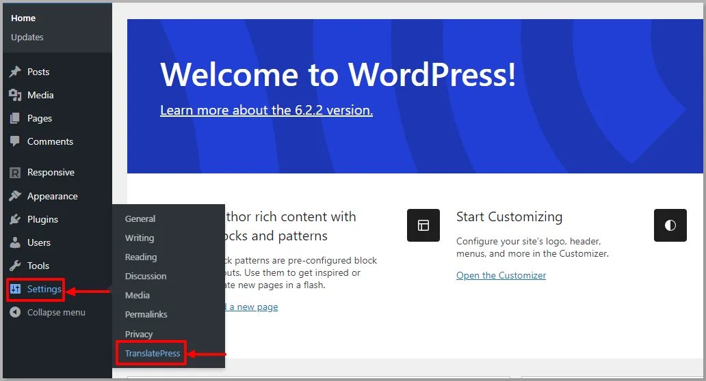Click the Settings sliders icon
The image size is (706, 381).
pyautogui.click(x=15, y=289)
